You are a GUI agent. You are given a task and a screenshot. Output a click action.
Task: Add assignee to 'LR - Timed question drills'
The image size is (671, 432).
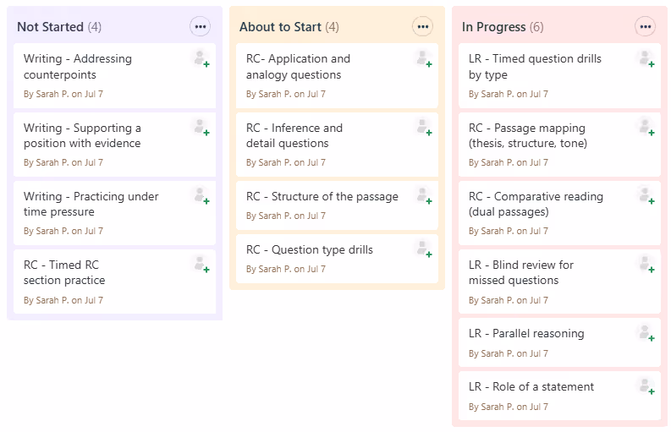point(646,59)
